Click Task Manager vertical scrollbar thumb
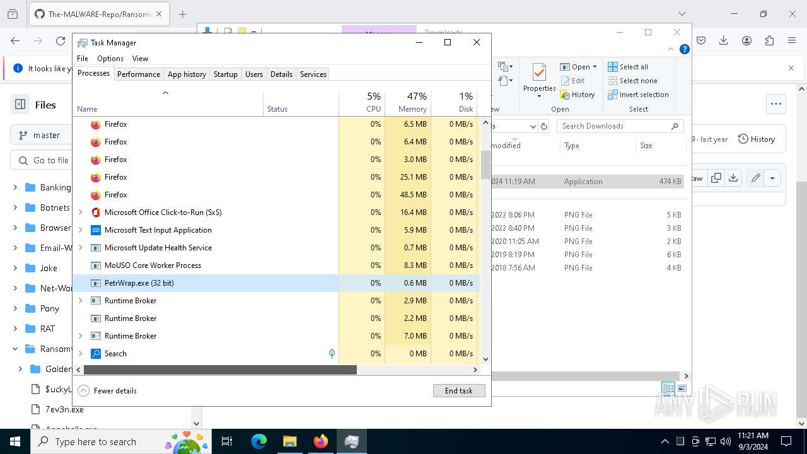This screenshot has height=454, width=807. 485,165
